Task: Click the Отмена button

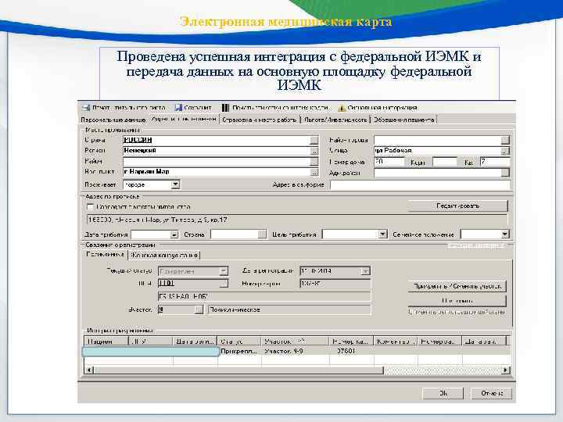Action: (491, 393)
